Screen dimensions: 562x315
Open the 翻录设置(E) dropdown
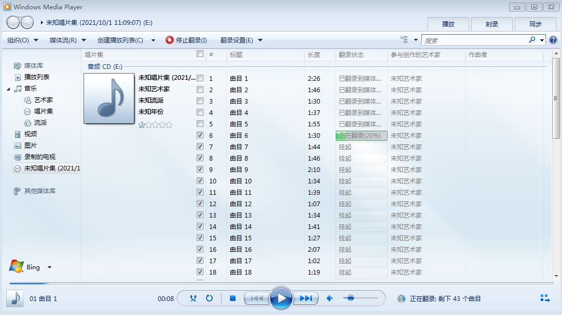(x=241, y=40)
